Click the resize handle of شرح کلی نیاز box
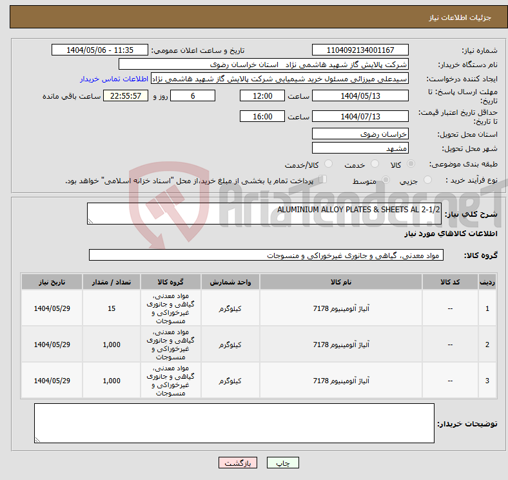508x480 pixels. [x=90, y=221]
